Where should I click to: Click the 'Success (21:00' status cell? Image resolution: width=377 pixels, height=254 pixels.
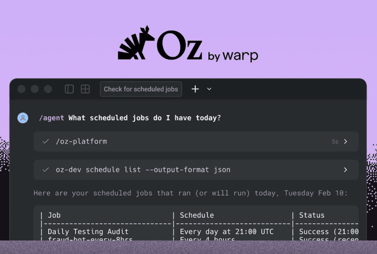[x=329, y=232]
